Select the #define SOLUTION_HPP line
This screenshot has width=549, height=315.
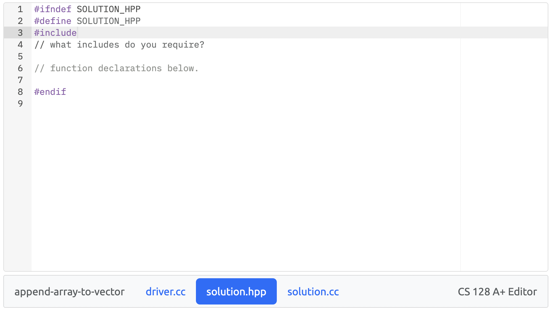[x=87, y=21]
